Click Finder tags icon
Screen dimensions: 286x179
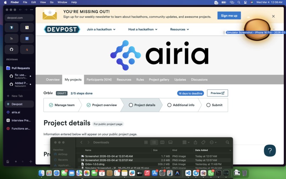tap(203, 142)
